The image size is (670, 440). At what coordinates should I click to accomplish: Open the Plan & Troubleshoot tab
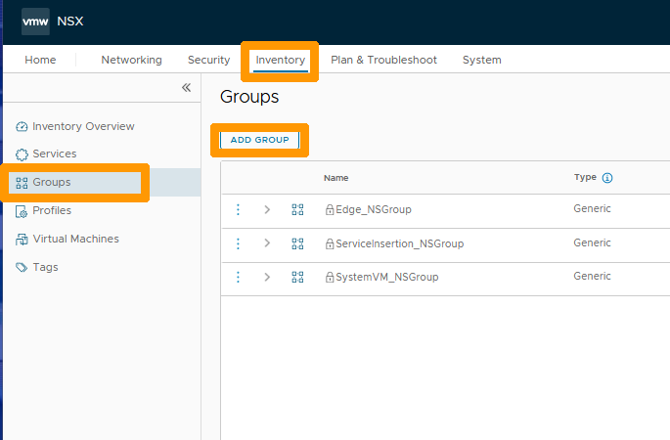click(x=383, y=60)
